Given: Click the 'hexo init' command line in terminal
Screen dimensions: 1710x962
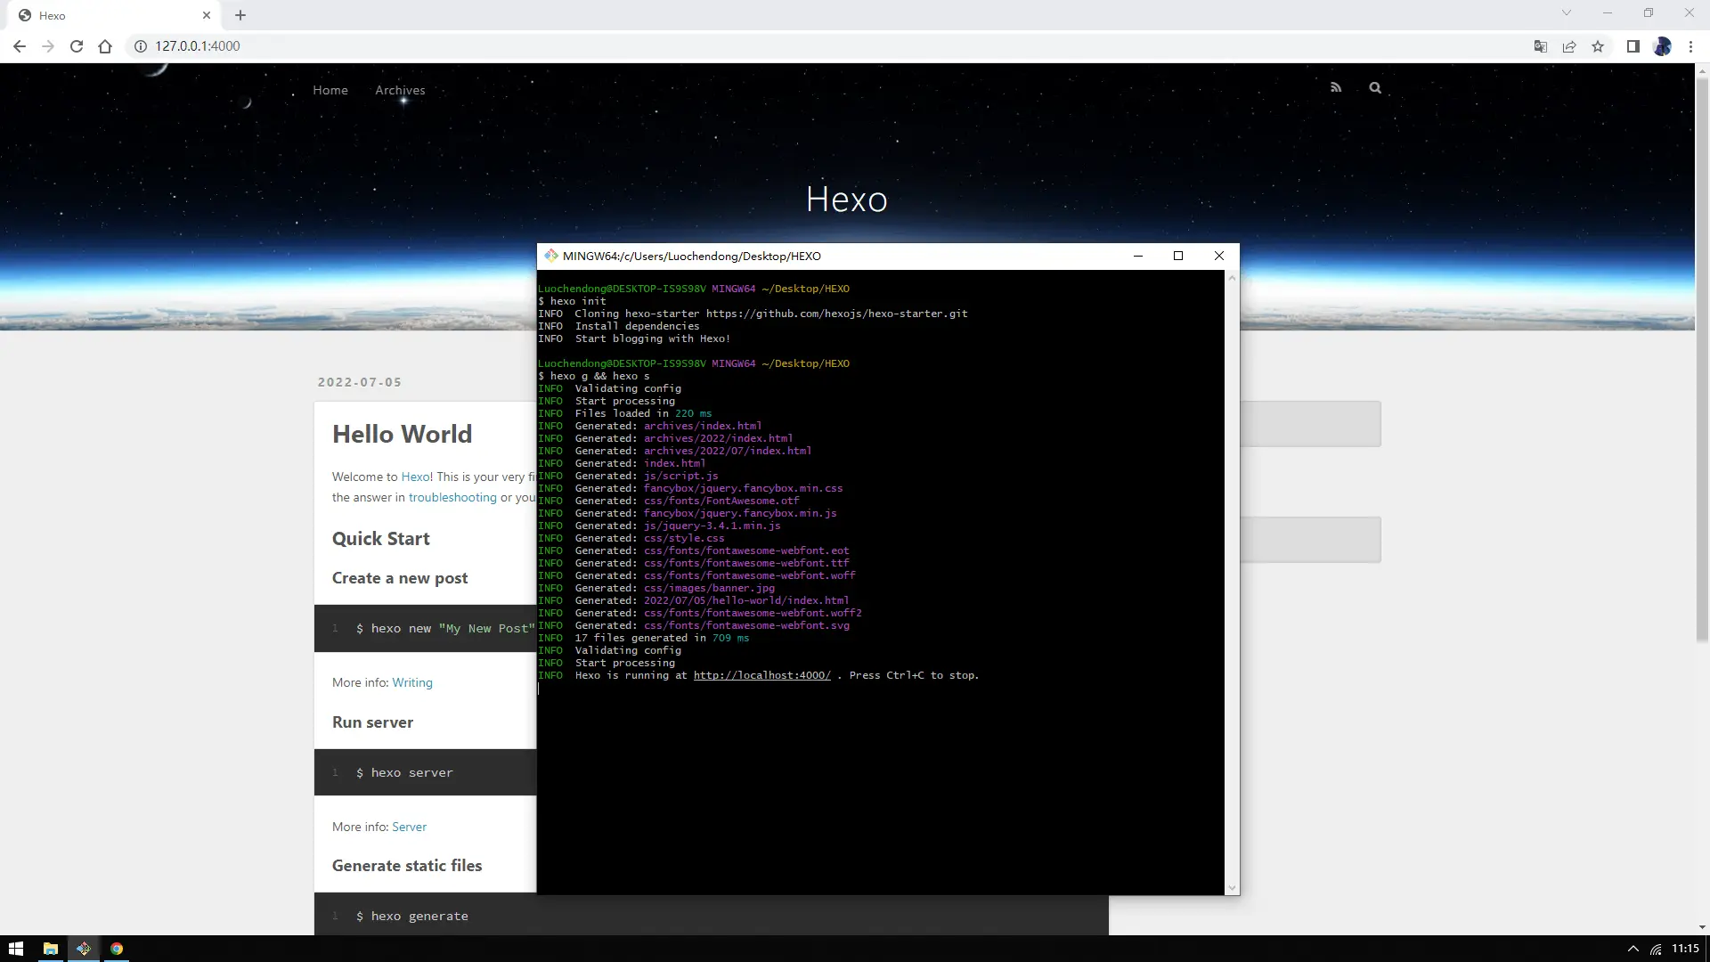Looking at the screenshot, I should tap(572, 301).
